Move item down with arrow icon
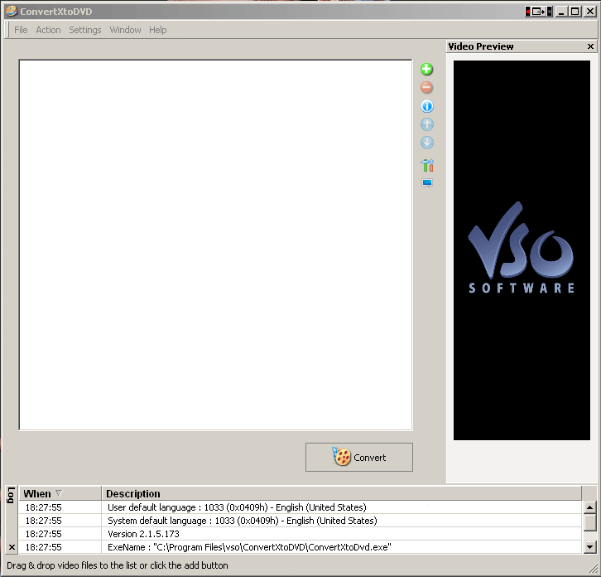This screenshot has width=601, height=577. [x=427, y=143]
